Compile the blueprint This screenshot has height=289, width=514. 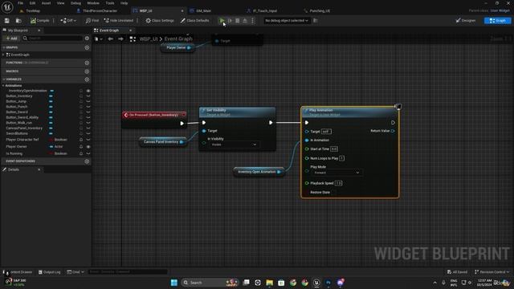pos(39,21)
